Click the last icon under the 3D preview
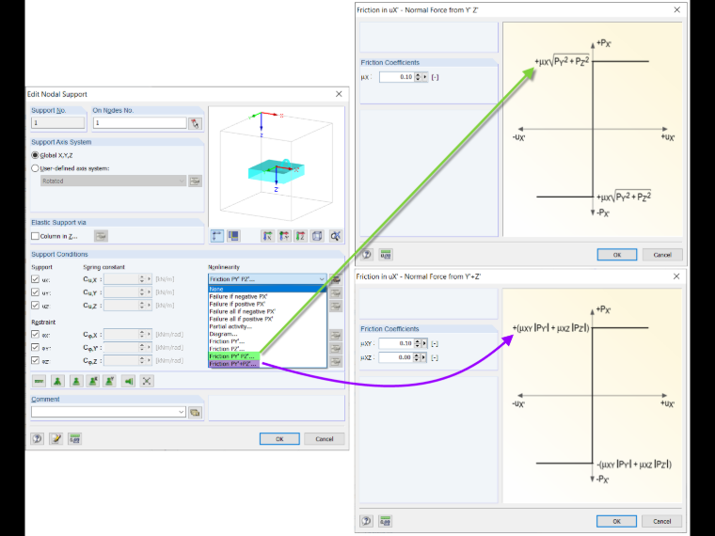Viewport: 715px width, 536px height. (x=335, y=236)
